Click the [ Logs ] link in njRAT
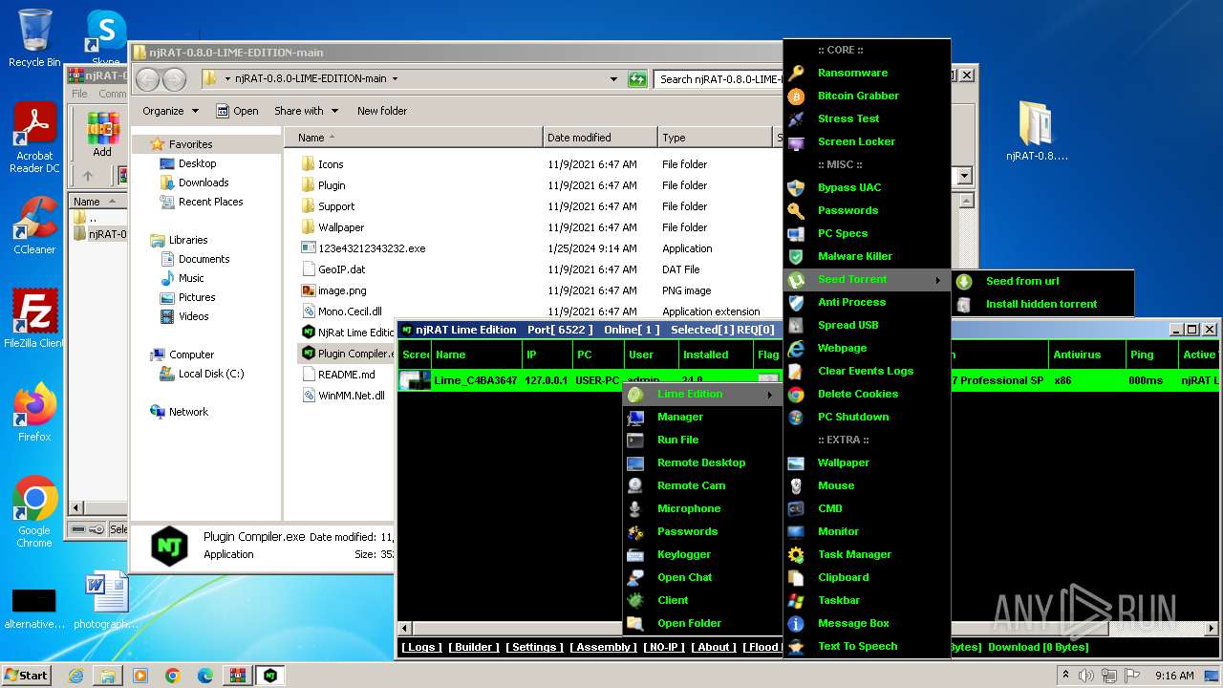This screenshot has width=1223, height=688. [x=421, y=647]
